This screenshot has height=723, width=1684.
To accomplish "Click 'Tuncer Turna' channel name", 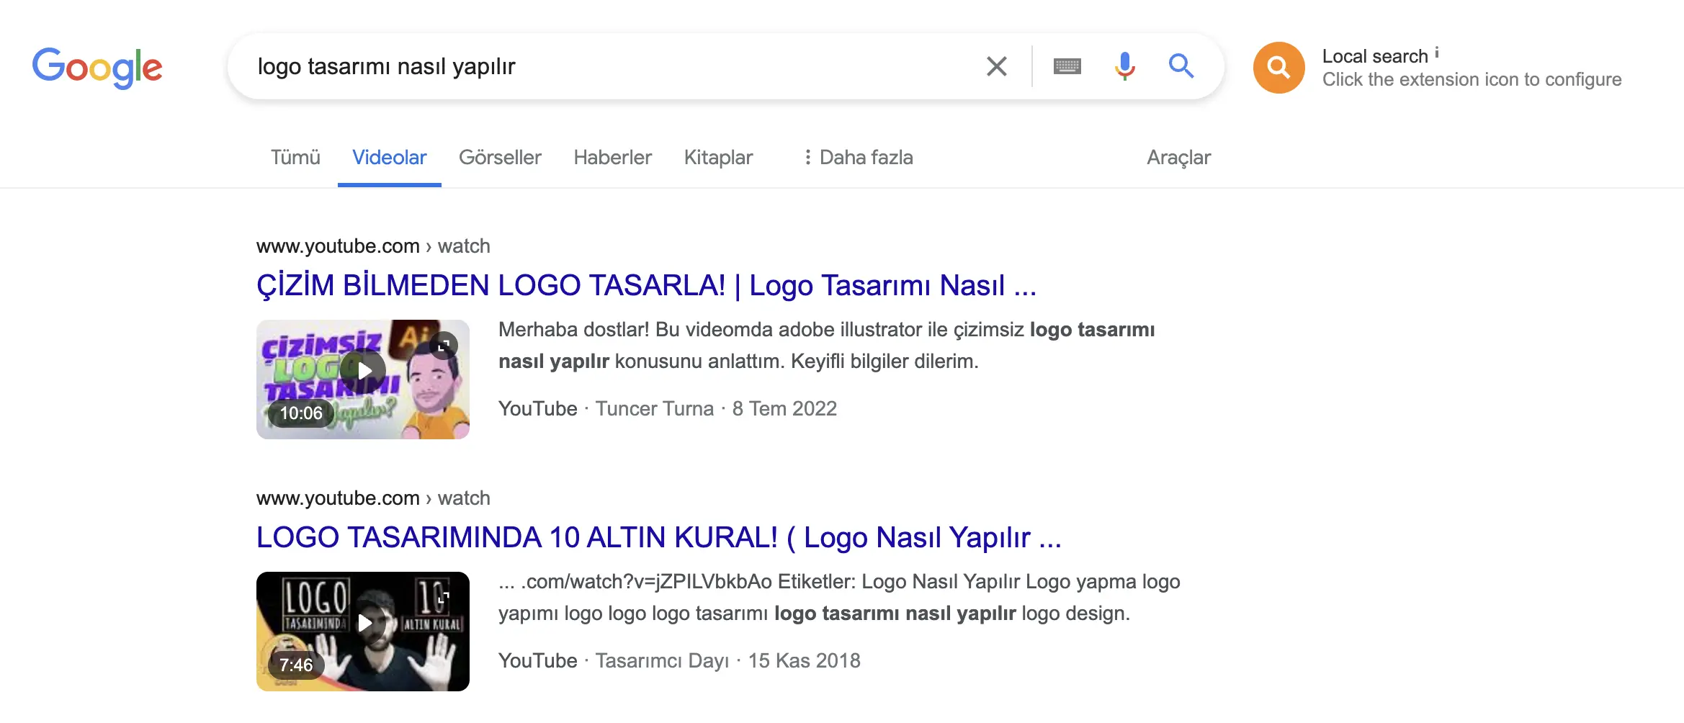I will (x=654, y=409).
